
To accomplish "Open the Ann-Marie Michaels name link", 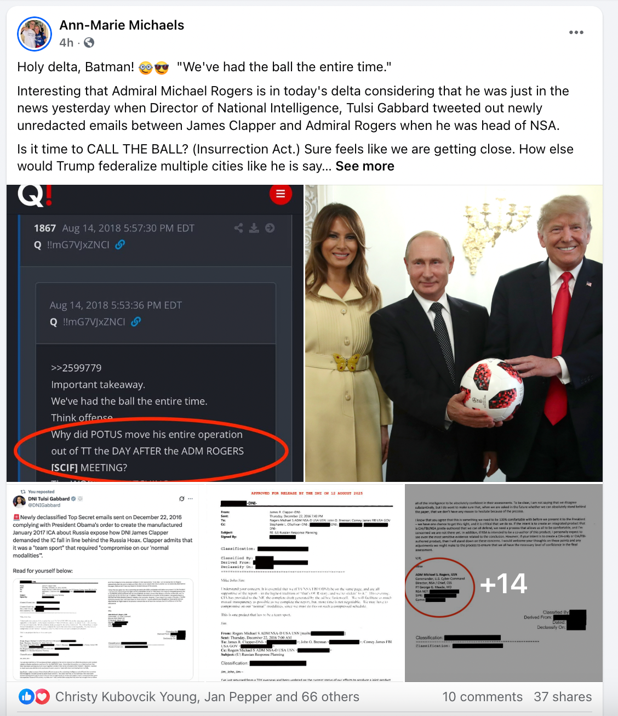I will (122, 25).
